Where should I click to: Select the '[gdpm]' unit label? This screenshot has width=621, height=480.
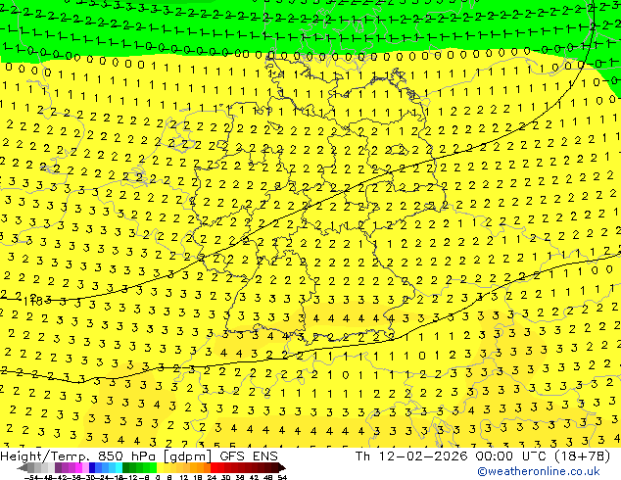[x=188, y=456]
